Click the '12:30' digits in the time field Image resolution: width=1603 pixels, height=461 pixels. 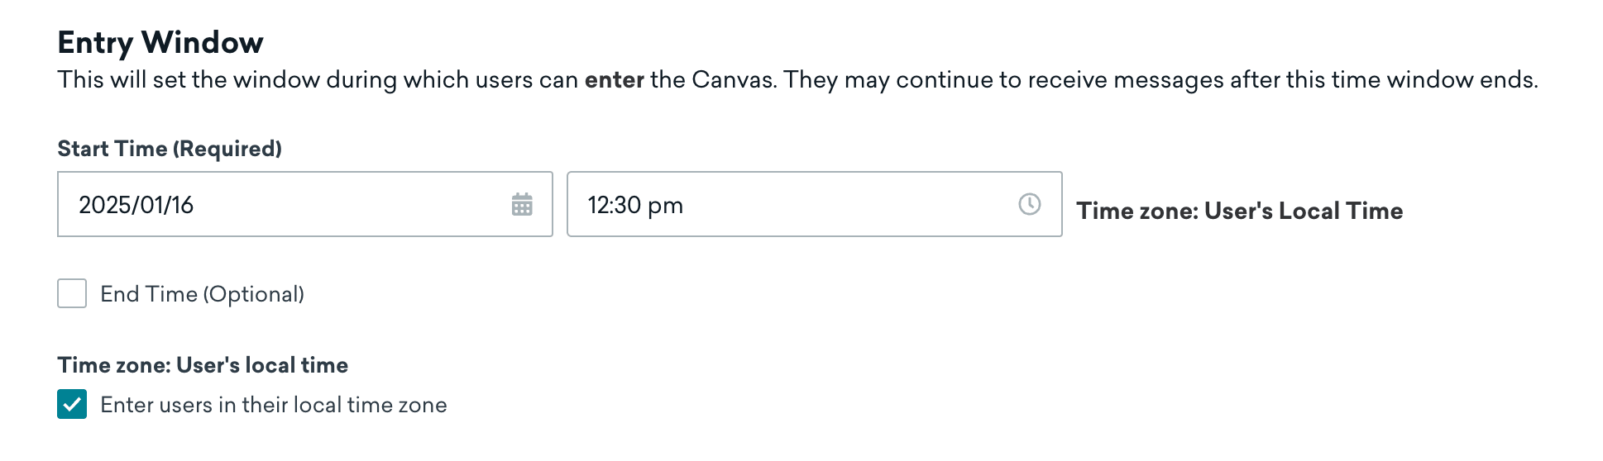tap(615, 205)
